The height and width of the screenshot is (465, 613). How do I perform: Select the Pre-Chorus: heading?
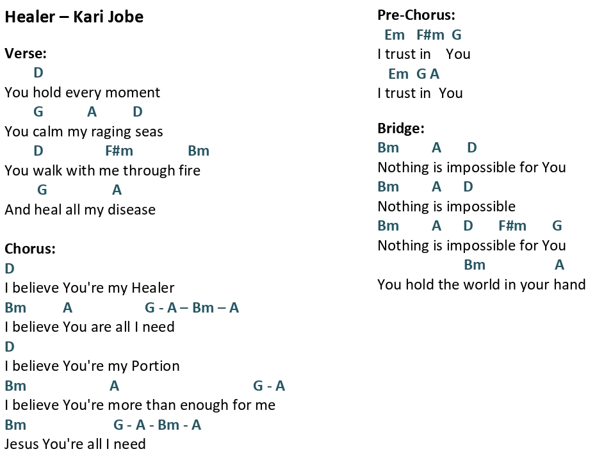416,15
